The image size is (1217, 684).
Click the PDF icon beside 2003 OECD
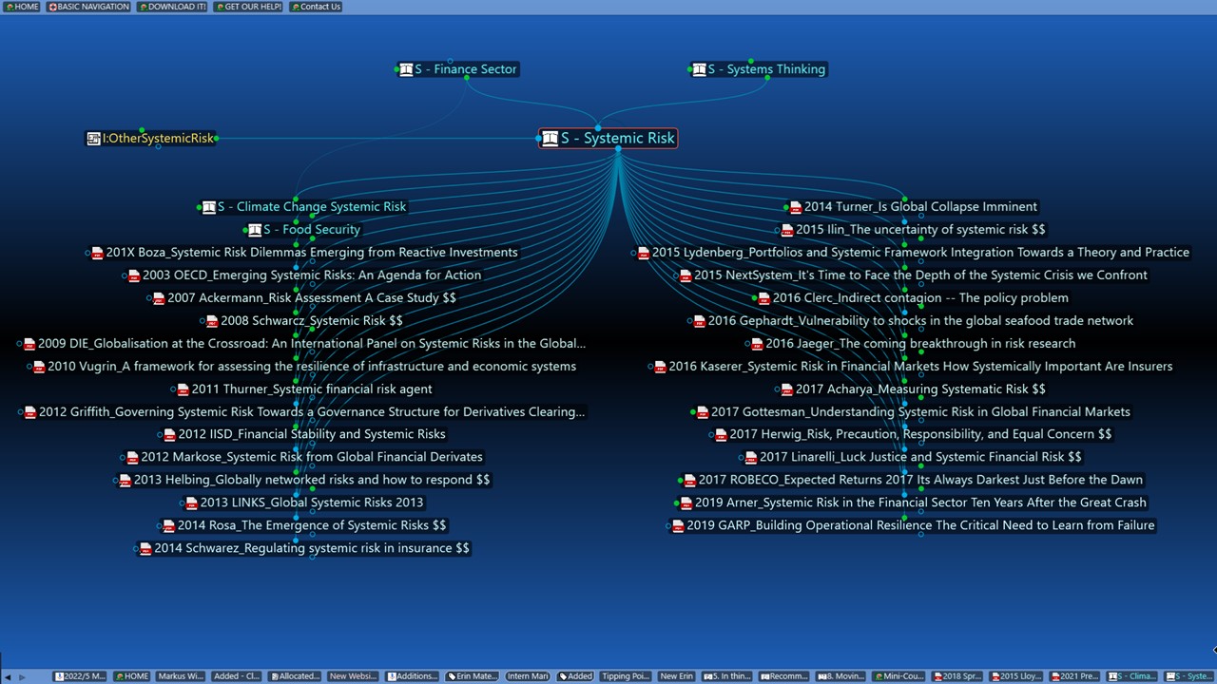pyautogui.click(x=133, y=275)
